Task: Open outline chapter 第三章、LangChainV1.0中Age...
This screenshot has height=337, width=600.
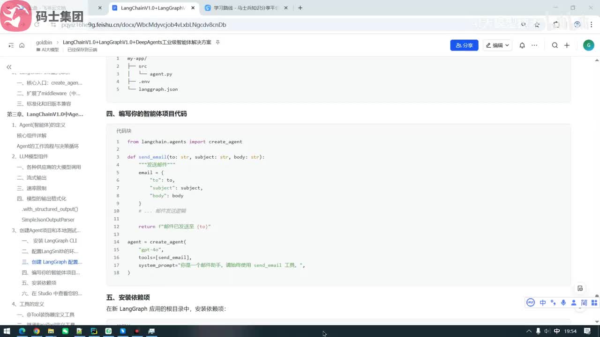Action: (45, 114)
